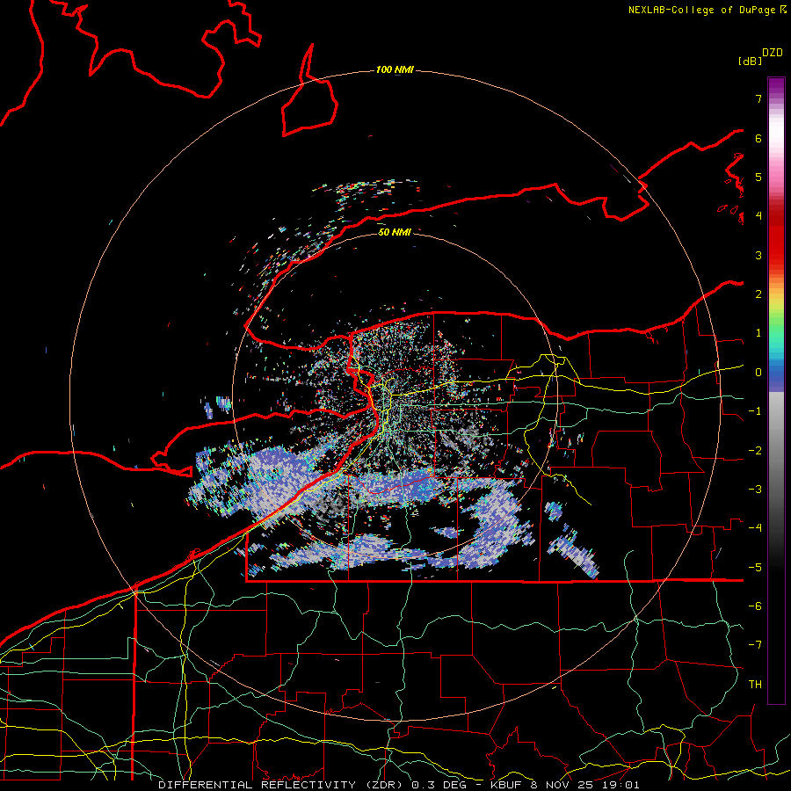Click the legend label "-7"
The height and width of the screenshot is (791, 791).
pos(755,645)
